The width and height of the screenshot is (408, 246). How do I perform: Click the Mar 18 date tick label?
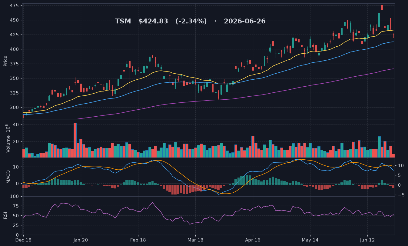[x=195, y=240]
